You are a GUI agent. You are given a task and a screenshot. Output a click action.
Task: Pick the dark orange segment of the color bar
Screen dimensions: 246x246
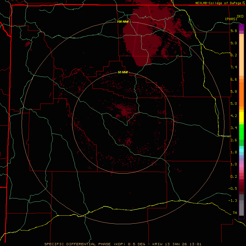[x=241, y=95]
